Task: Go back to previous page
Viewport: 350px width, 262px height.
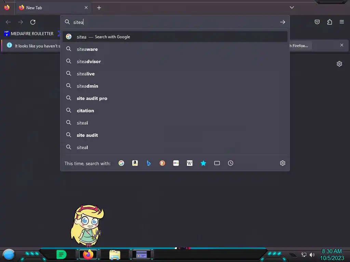Action: point(8,22)
